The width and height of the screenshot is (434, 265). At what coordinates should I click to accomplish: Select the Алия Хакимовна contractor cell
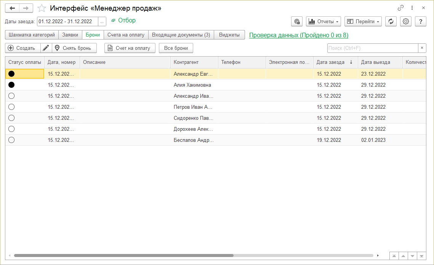click(194, 85)
